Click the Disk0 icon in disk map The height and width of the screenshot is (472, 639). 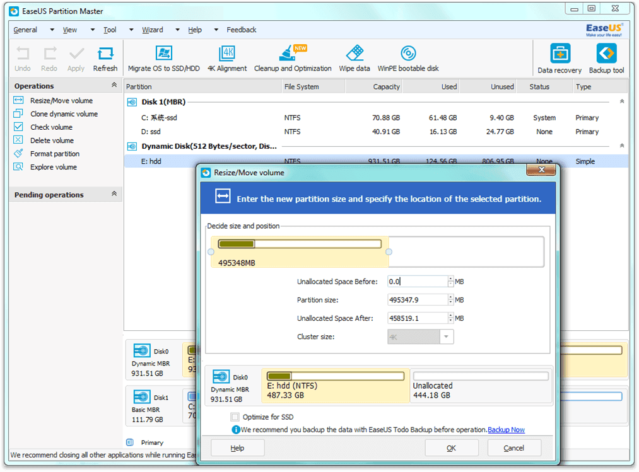click(x=141, y=350)
